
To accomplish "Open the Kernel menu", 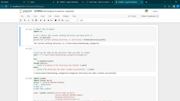I will click(x=57, y=16).
